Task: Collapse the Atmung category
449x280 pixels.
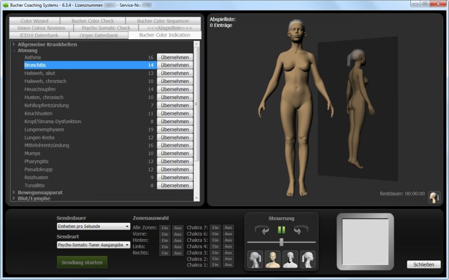Action: (x=13, y=50)
